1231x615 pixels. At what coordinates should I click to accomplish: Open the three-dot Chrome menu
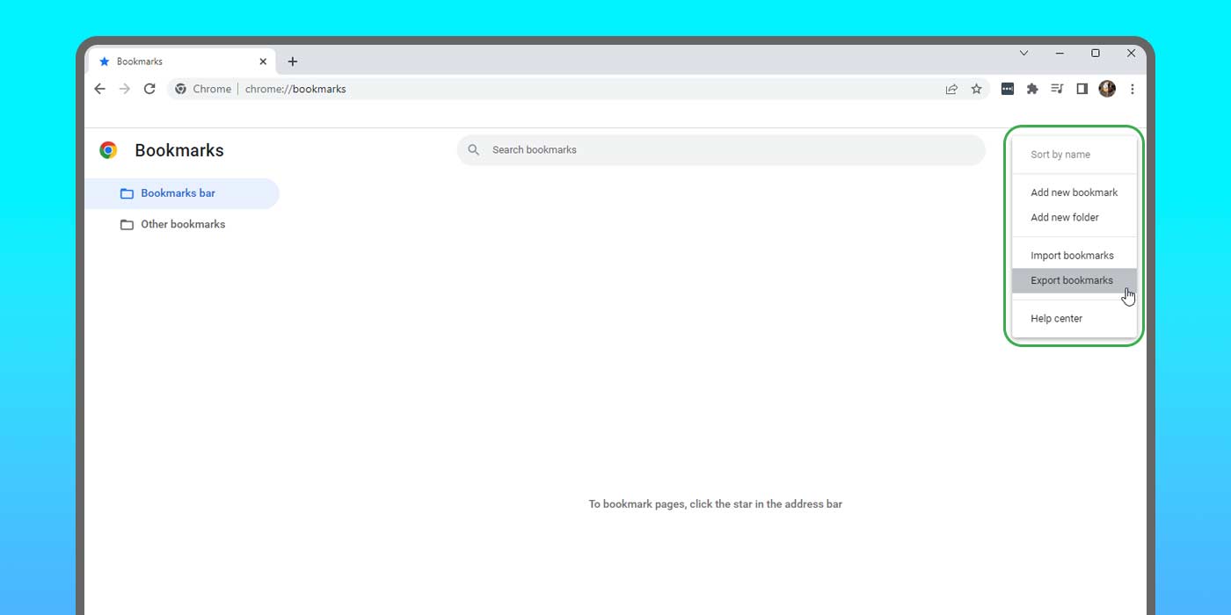pos(1133,89)
